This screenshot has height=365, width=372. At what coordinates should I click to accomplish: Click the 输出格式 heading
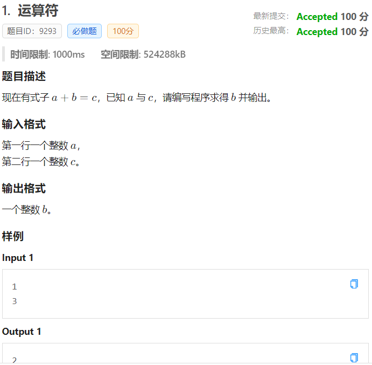(x=24, y=189)
